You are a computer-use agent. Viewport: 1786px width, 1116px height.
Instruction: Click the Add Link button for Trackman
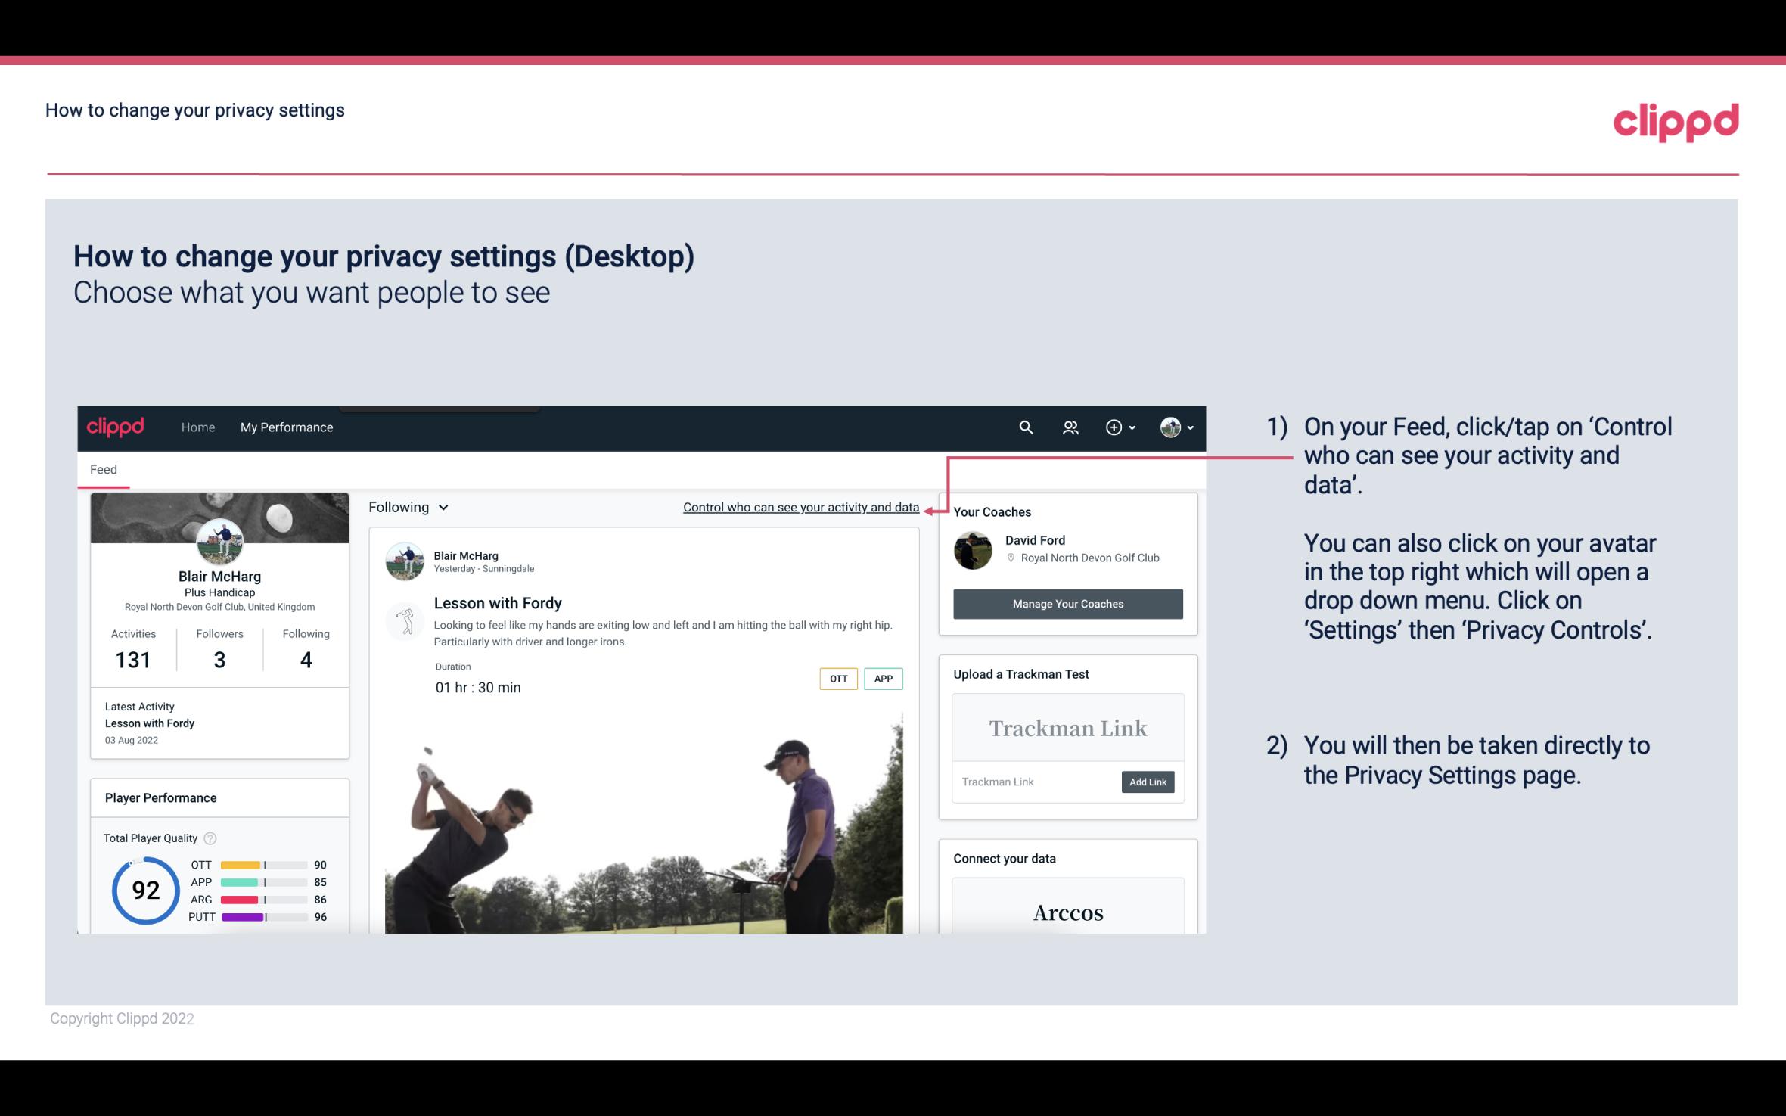click(x=1146, y=782)
